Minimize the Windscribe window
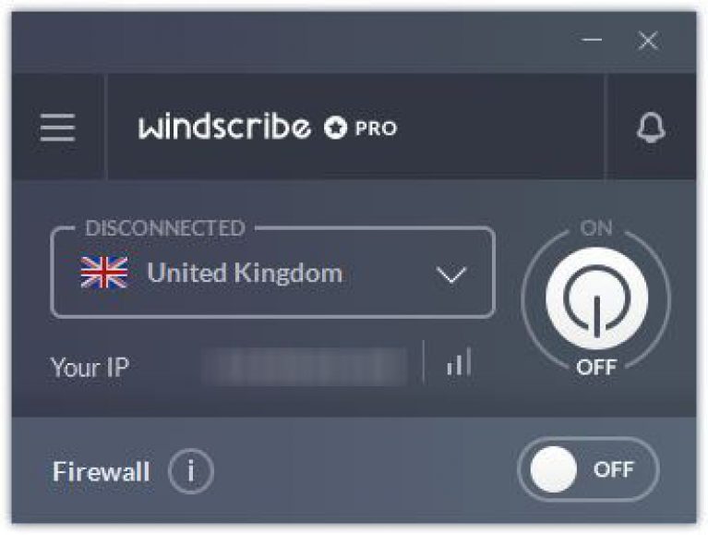 coord(592,40)
